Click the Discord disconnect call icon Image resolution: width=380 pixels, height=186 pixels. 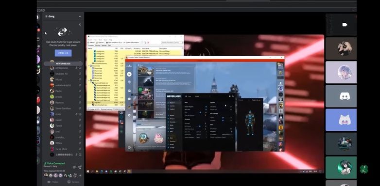pyautogui.click(x=80, y=167)
